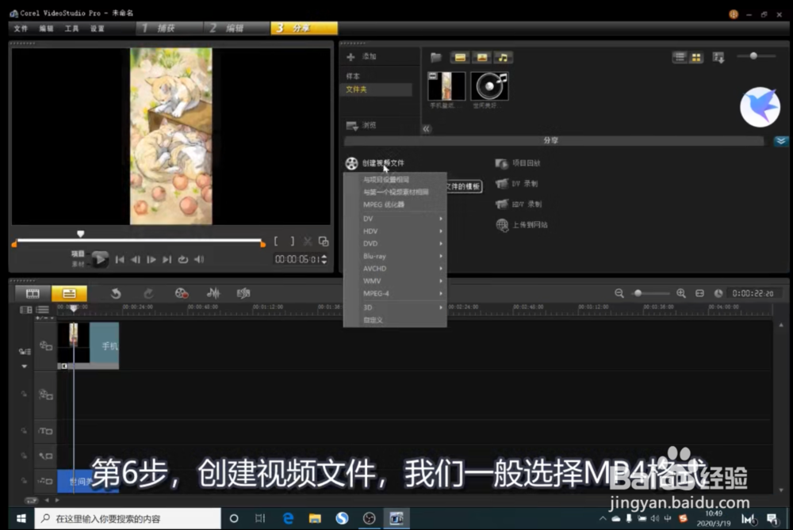
Task: Select the 素材 (Clip) play mode
Action: [x=78, y=265]
